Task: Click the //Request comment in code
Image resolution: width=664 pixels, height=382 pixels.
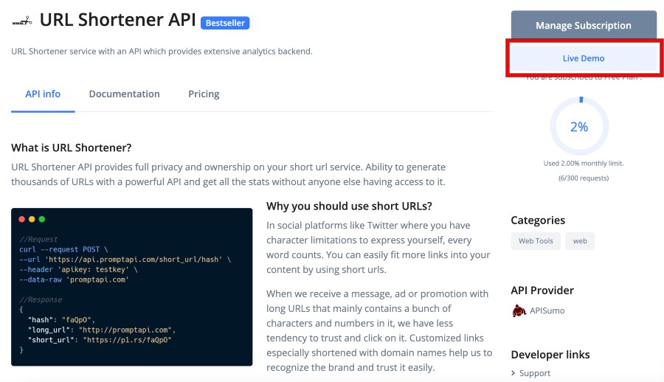Action: point(38,239)
